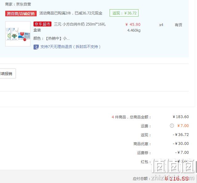
Task: Click the 返现：¥36.72 green box
Action: tap(124, 13)
